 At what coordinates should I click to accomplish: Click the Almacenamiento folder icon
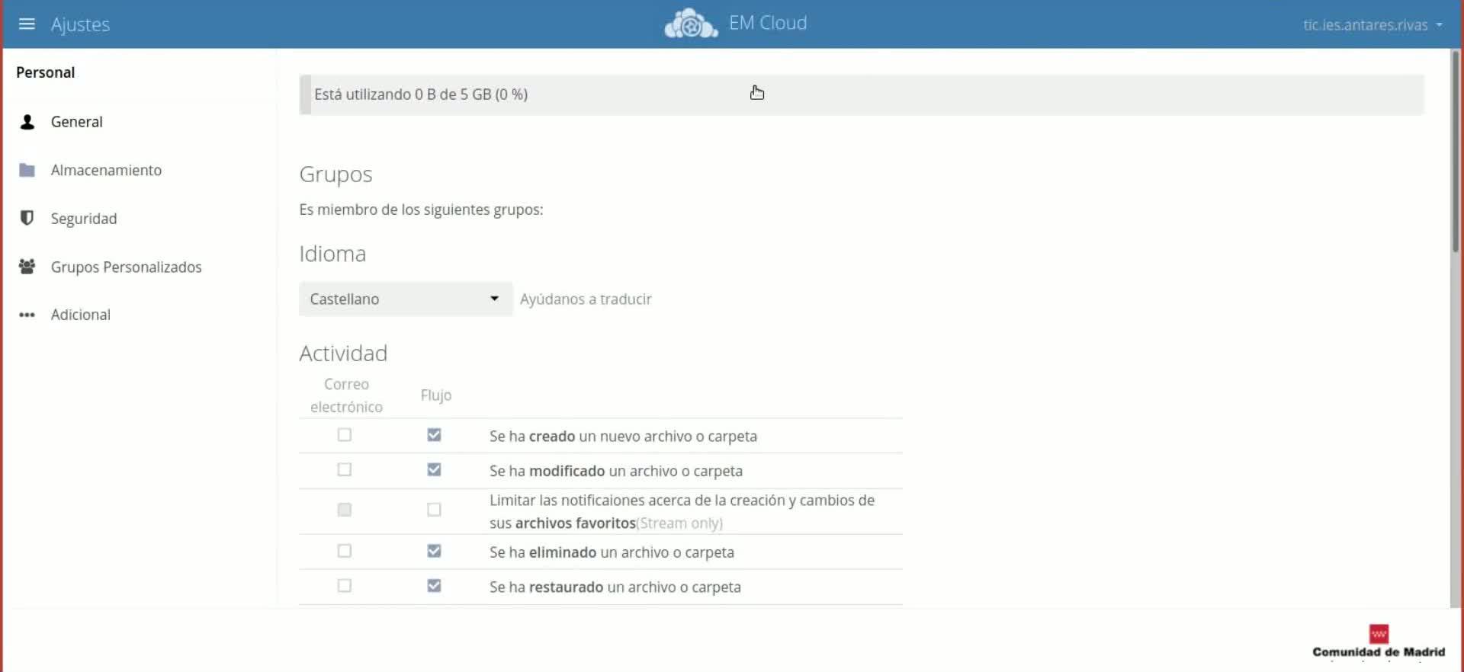click(x=27, y=170)
